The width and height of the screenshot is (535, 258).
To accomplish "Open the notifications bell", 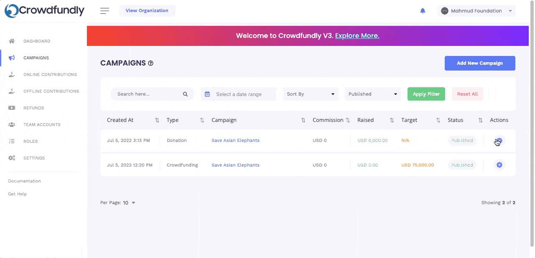I will pyautogui.click(x=423, y=11).
